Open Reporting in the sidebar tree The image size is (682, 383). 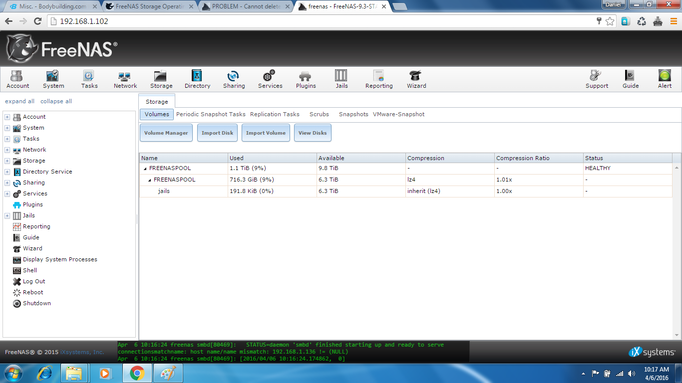tap(36, 226)
